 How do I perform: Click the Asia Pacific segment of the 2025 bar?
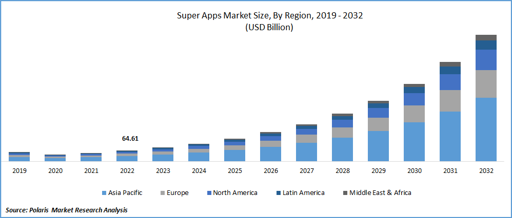click(235, 156)
